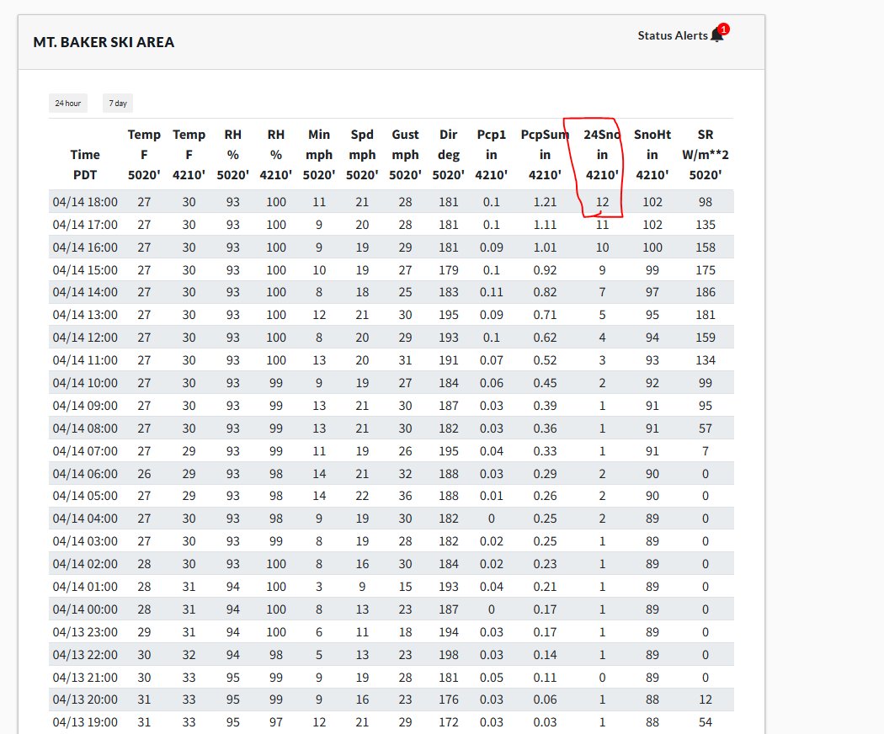884x734 pixels.
Task: Select the 04/14 08:00 time cell
Action: pos(85,428)
